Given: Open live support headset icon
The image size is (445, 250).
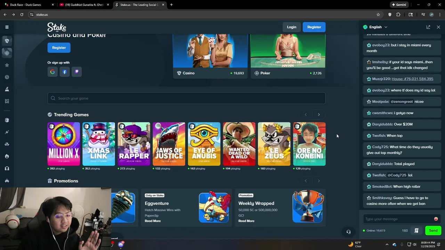Looking at the screenshot, I should tap(348, 232).
